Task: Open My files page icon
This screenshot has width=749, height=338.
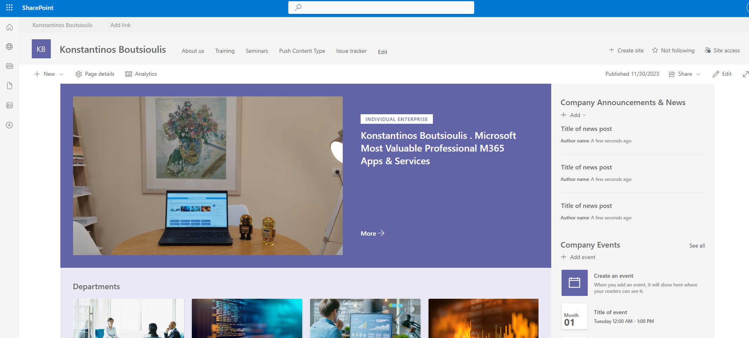Action: tap(10, 86)
